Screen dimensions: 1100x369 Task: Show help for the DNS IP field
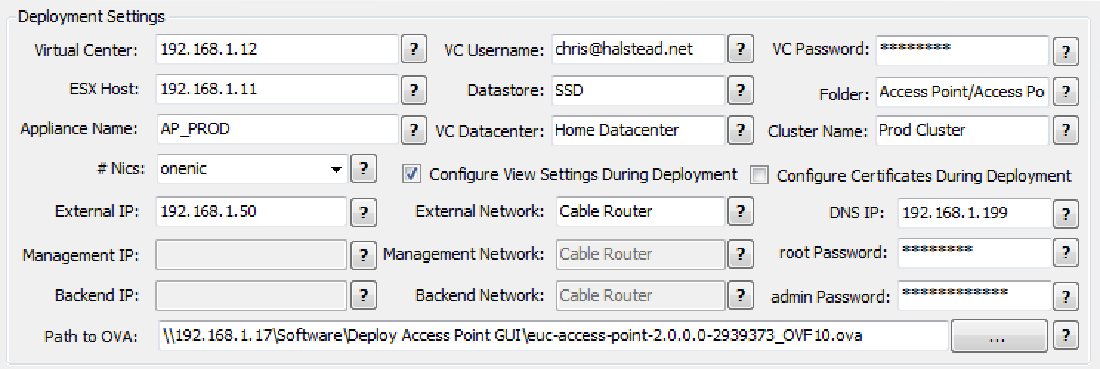(1065, 214)
